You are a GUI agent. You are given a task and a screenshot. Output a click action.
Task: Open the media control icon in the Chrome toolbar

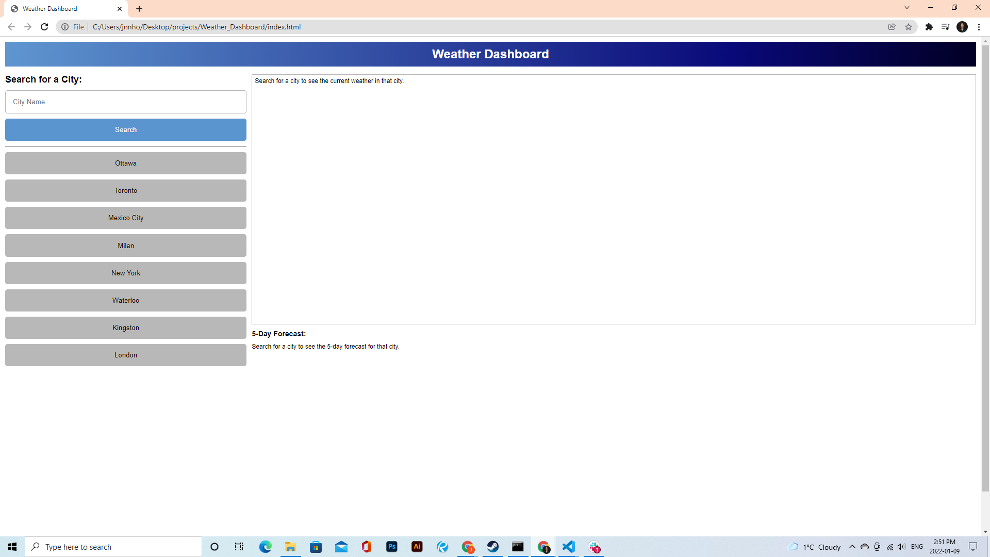945,27
